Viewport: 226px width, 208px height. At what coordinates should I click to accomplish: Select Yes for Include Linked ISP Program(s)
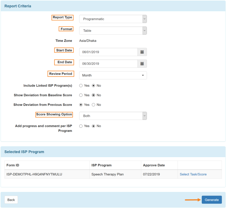tap(81, 85)
